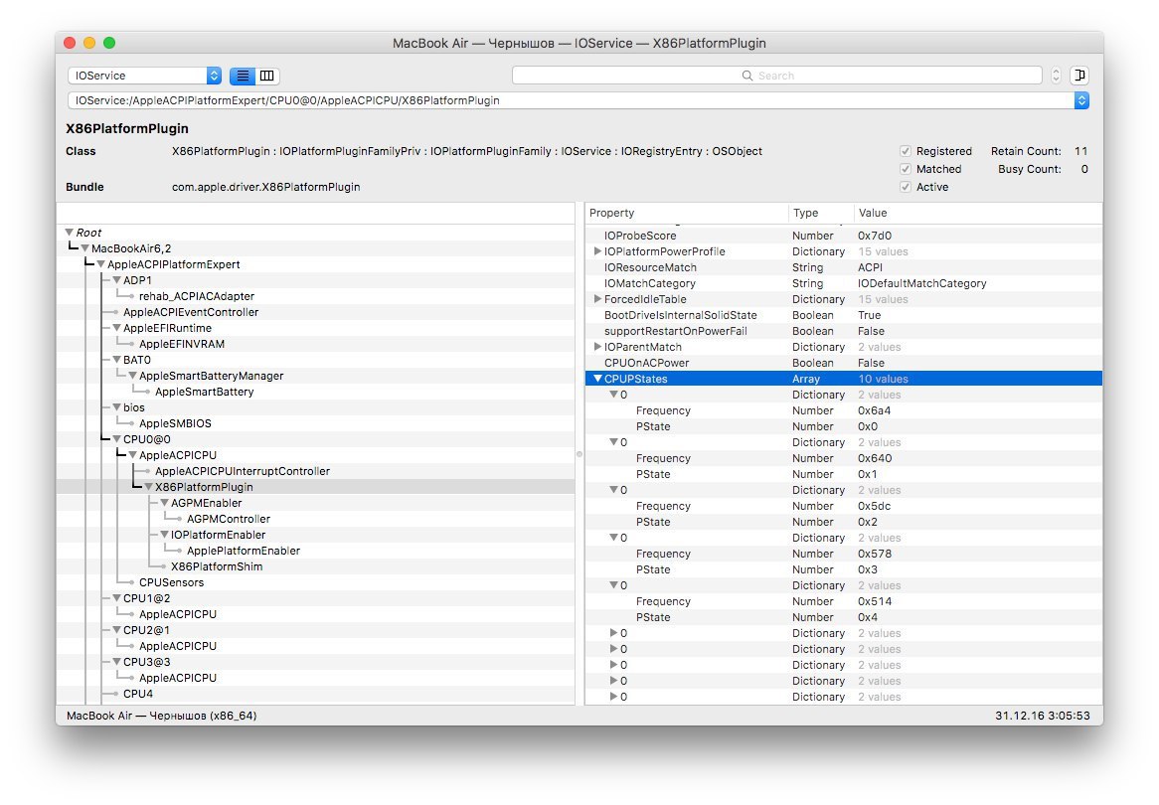The image size is (1159, 805).
Task: Click the yellow minimize window button
Action: pyautogui.click(x=89, y=43)
